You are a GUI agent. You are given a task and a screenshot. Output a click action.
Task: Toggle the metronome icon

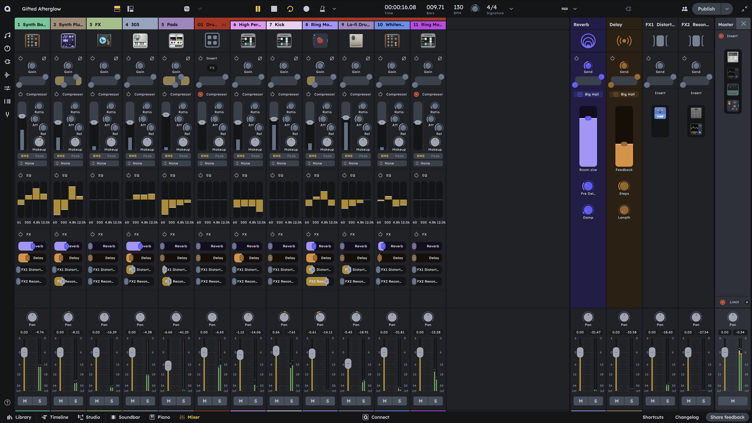[x=322, y=9]
